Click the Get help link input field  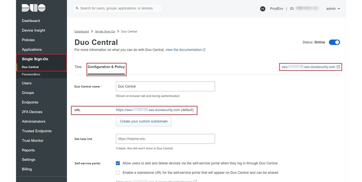pos(165,139)
